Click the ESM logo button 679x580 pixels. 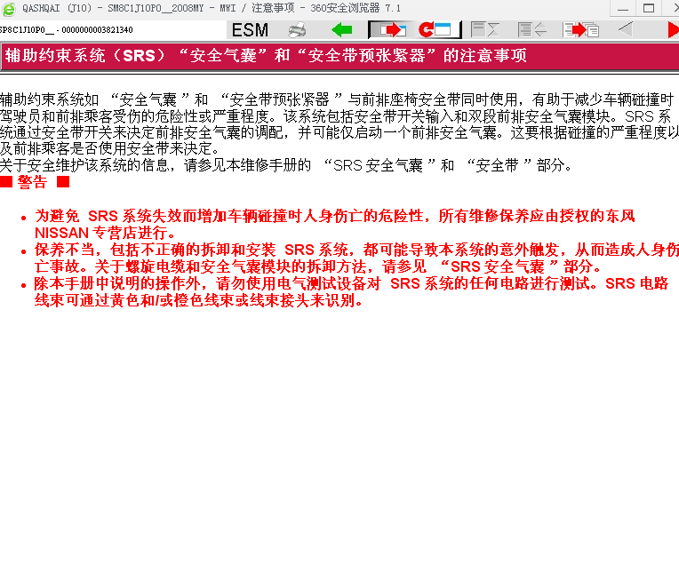(250, 30)
